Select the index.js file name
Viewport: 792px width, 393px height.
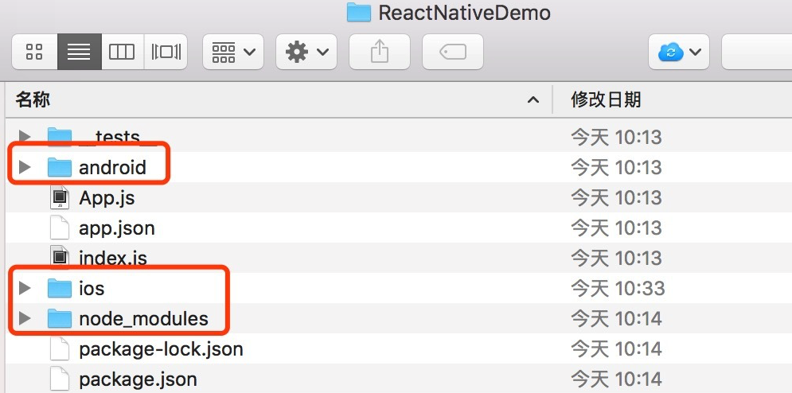click(x=113, y=259)
